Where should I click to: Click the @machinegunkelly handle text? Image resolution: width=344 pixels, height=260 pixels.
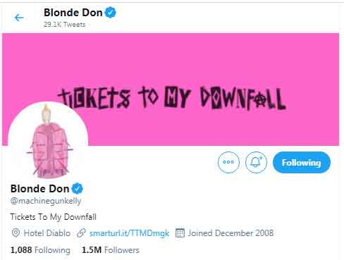click(x=46, y=201)
